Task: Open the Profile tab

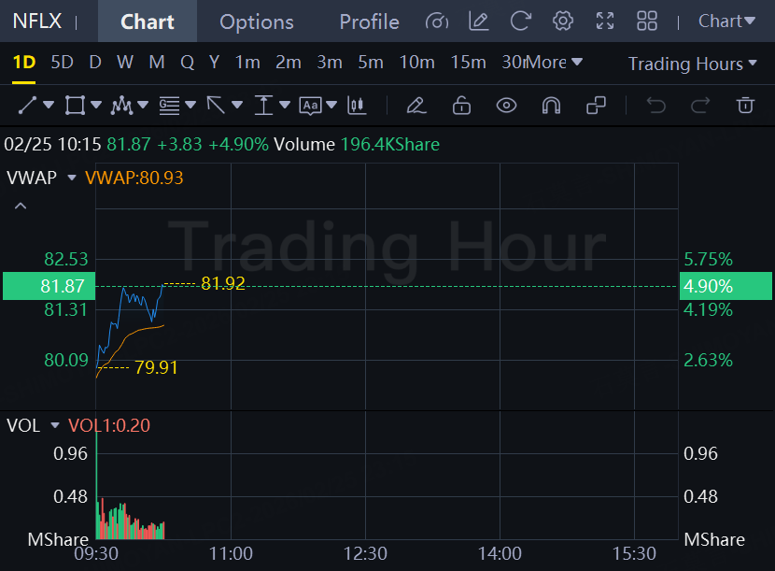Action: point(369,21)
